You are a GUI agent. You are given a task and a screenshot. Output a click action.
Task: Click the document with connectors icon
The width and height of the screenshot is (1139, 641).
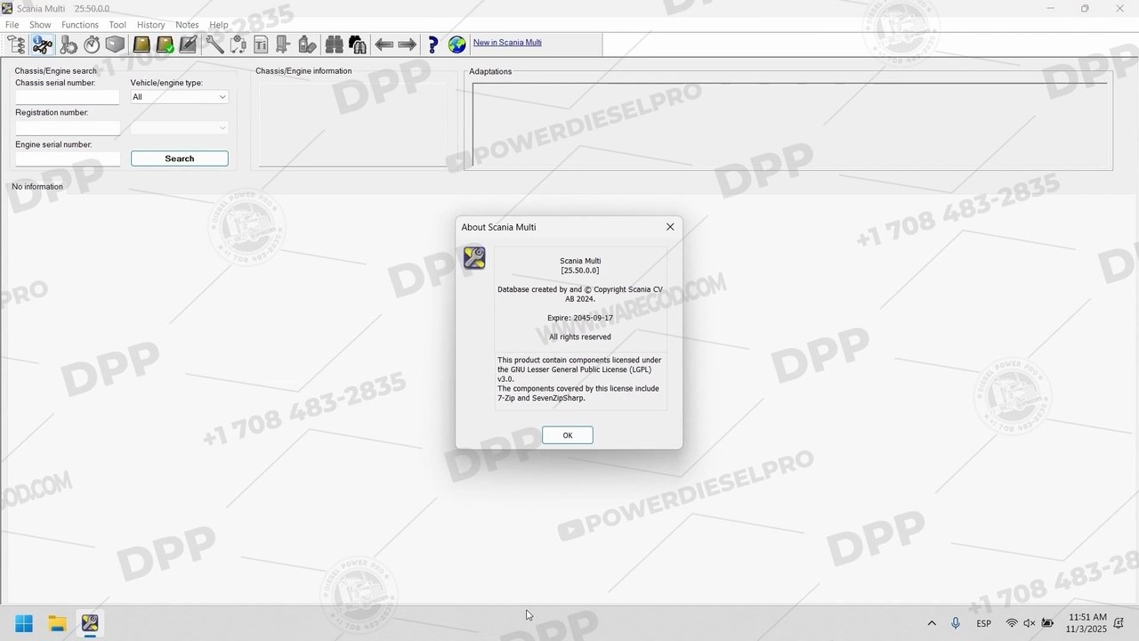pyautogui.click(x=238, y=44)
